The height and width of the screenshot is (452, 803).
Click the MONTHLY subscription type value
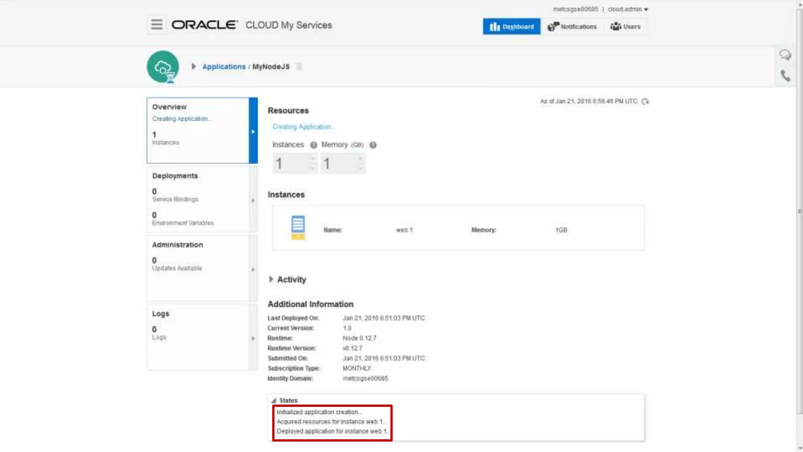(x=357, y=368)
